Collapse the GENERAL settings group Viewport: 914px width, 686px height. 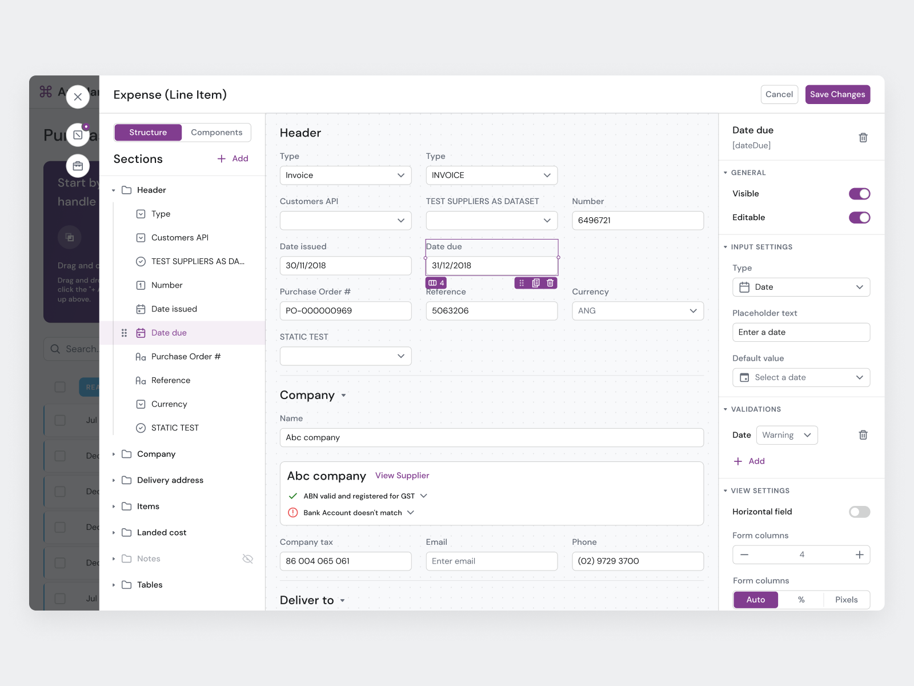[725, 173]
